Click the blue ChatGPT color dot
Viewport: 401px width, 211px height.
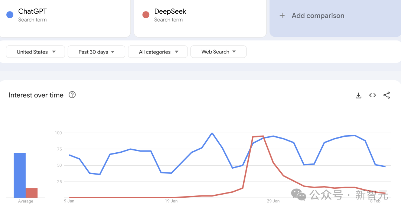pos(10,15)
